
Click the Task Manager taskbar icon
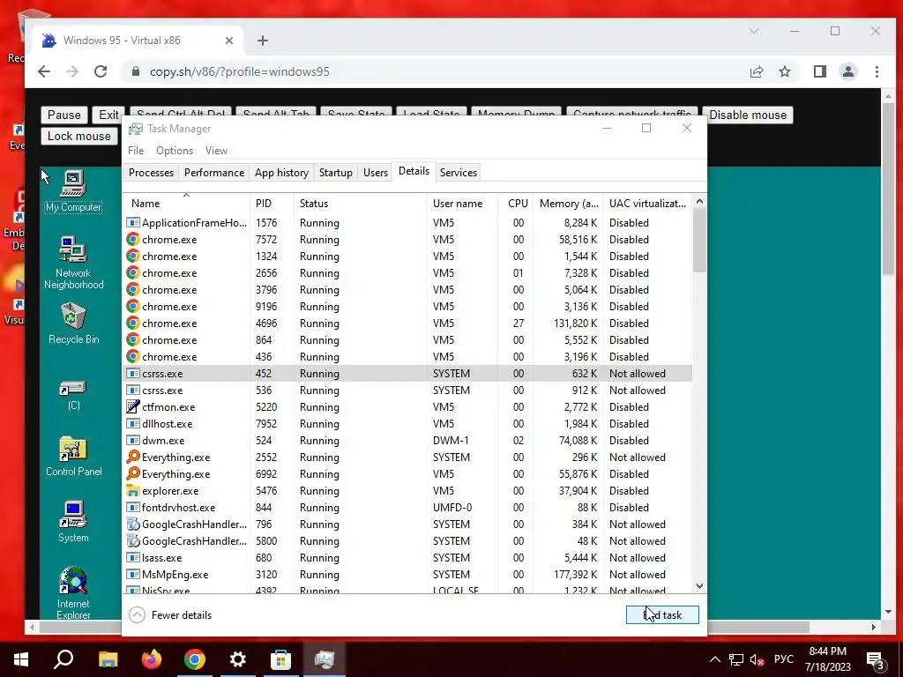(325, 659)
